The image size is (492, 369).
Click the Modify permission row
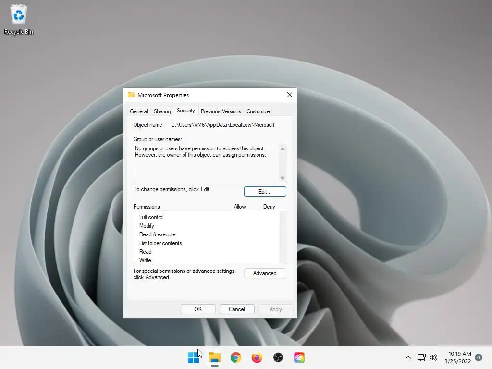207,226
